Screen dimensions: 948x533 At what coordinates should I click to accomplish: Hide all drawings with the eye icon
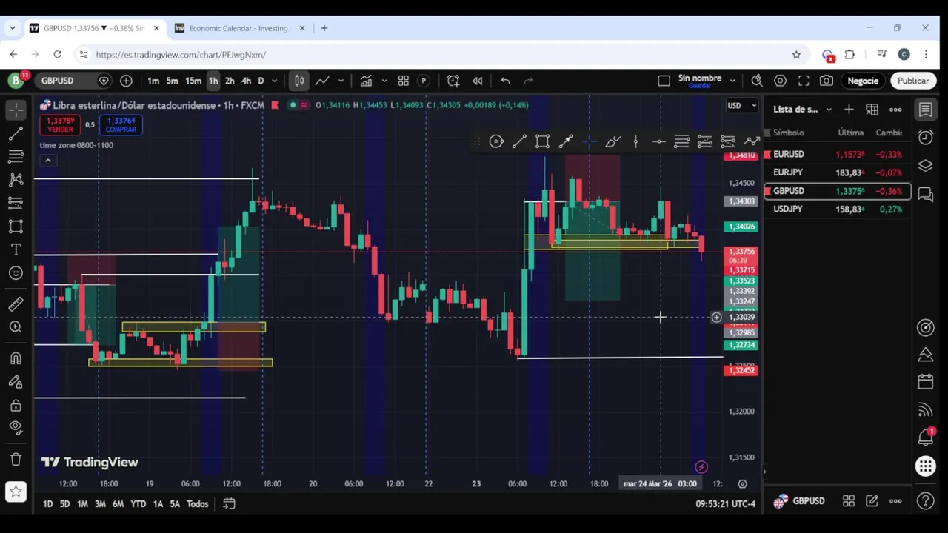click(16, 427)
